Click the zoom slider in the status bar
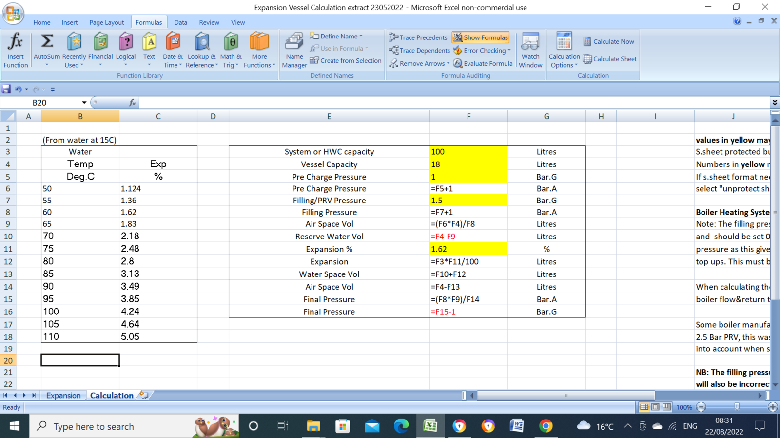 click(737, 407)
